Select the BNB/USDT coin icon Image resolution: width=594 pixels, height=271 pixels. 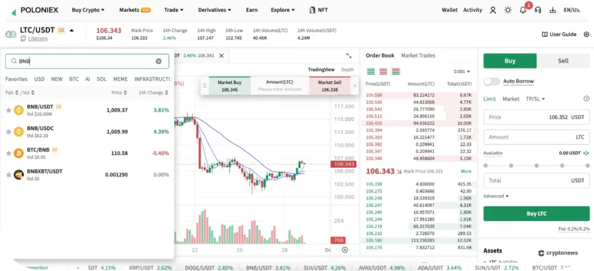click(19, 111)
